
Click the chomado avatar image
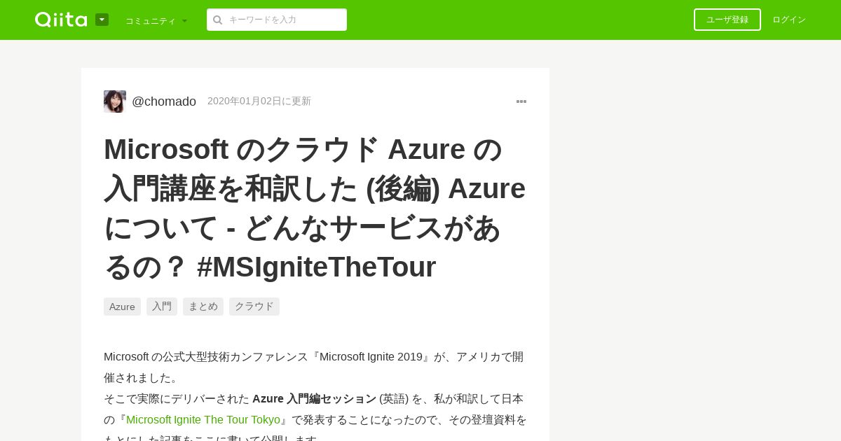(x=115, y=101)
